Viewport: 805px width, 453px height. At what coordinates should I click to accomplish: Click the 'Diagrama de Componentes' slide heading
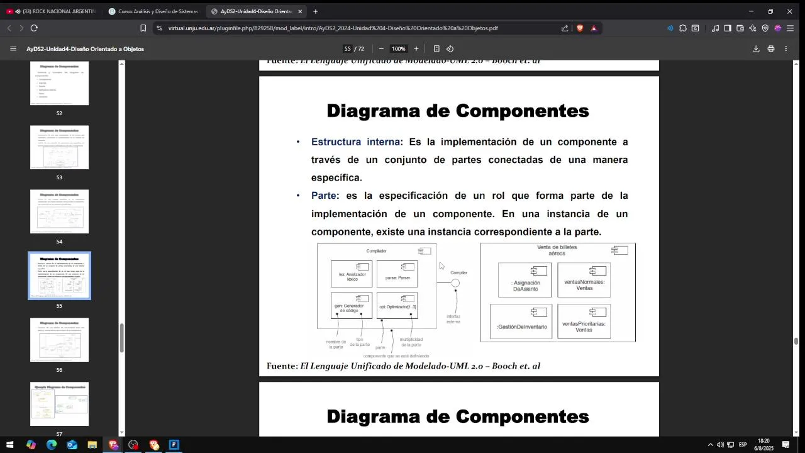[x=458, y=111]
